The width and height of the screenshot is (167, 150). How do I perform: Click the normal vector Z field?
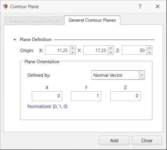pyautogui.click(x=125, y=96)
